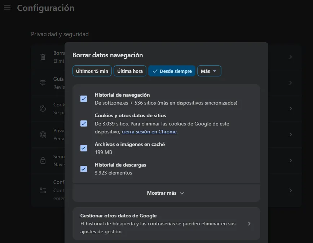Open the Más dropdown
This screenshot has width=313, height=243.
(209, 71)
